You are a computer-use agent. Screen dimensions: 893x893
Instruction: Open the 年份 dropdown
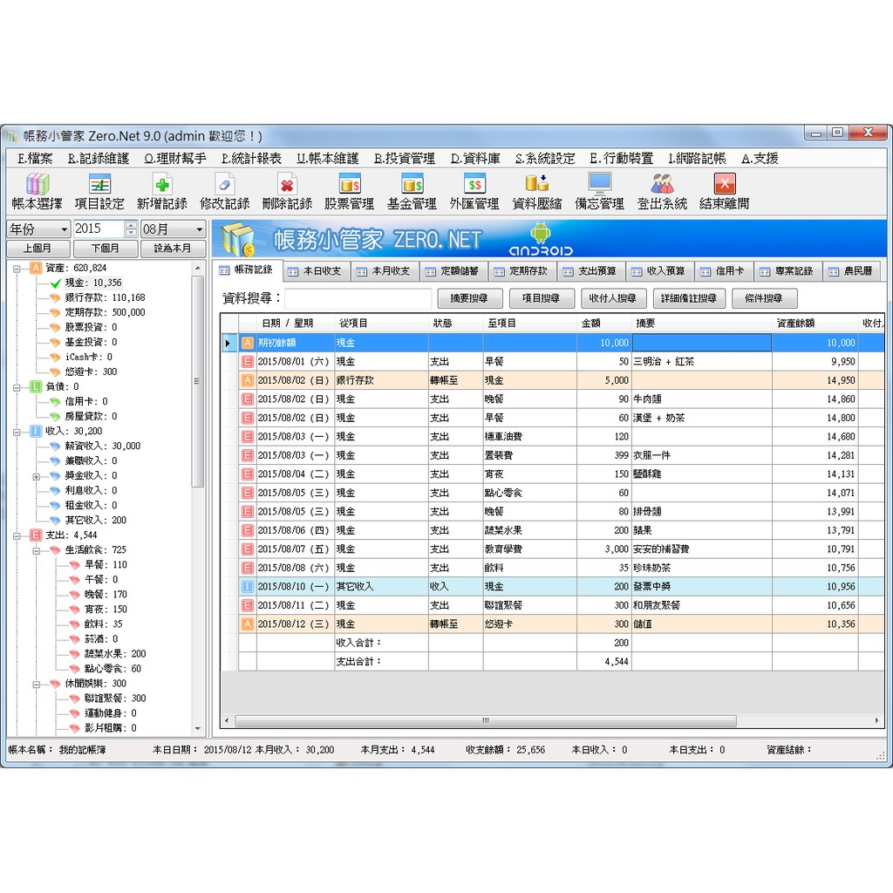38,229
